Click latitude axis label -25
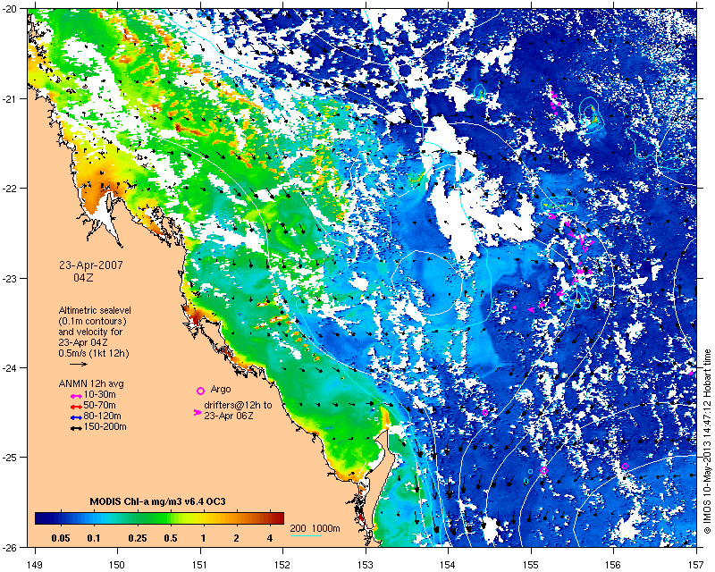Image resolution: width=715 pixels, height=572 pixels. tap(12, 458)
